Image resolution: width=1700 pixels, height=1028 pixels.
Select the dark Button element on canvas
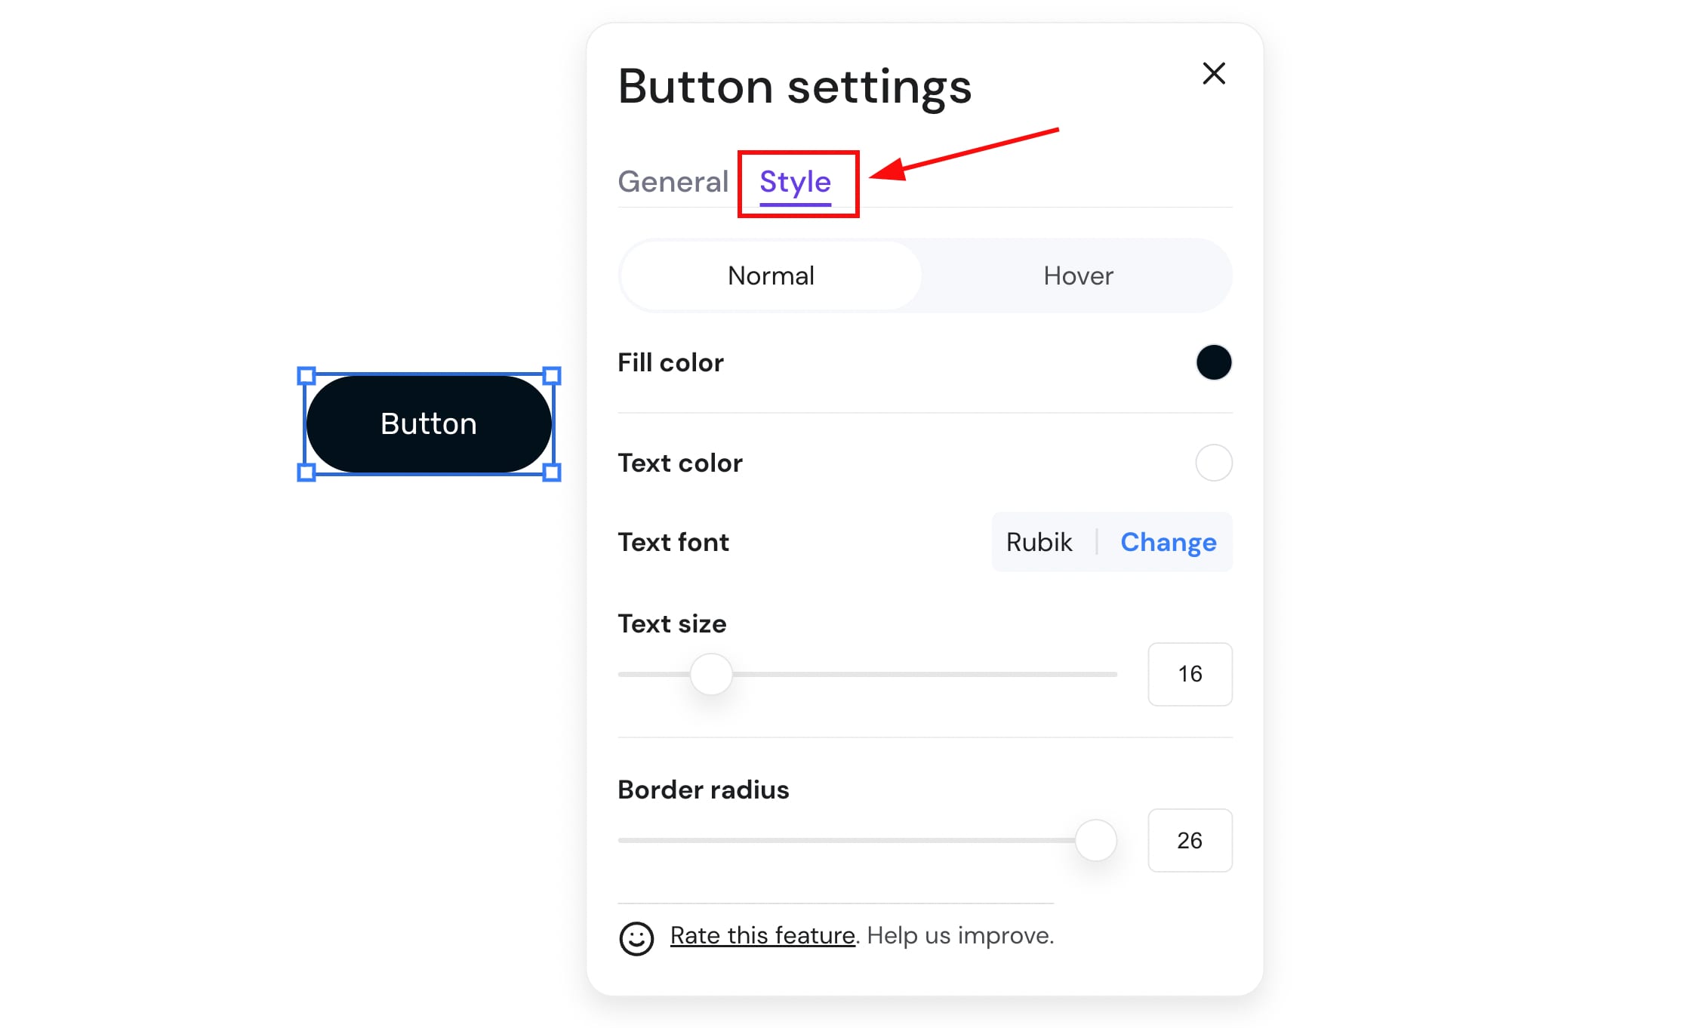[429, 424]
